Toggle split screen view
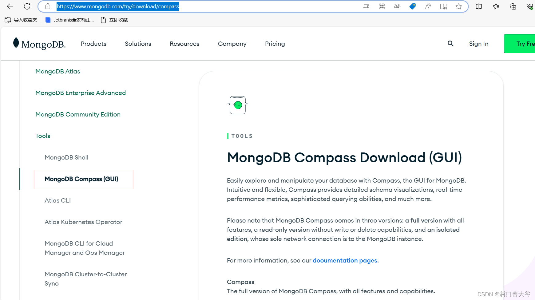 [x=478, y=6]
